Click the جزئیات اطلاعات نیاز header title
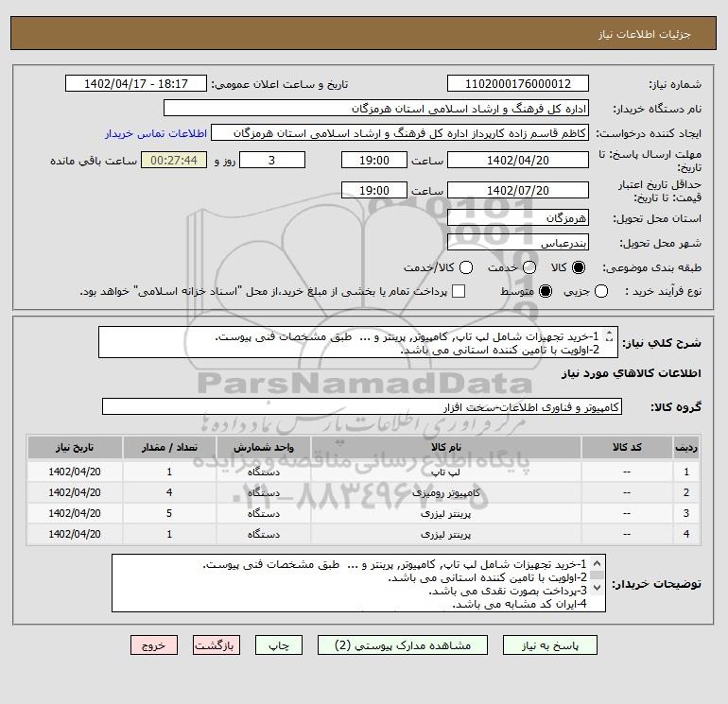The height and width of the screenshot is (704, 728). coord(644,34)
